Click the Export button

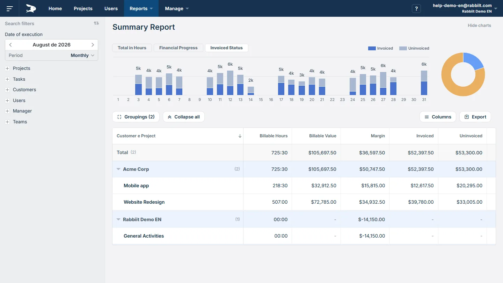475,117
